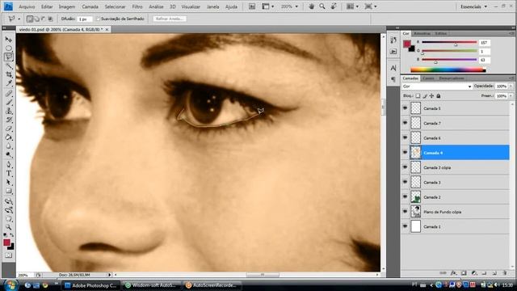517x291 pixels.
Task: Launch Bridge from application bar
Action: click(x=252, y=6)
